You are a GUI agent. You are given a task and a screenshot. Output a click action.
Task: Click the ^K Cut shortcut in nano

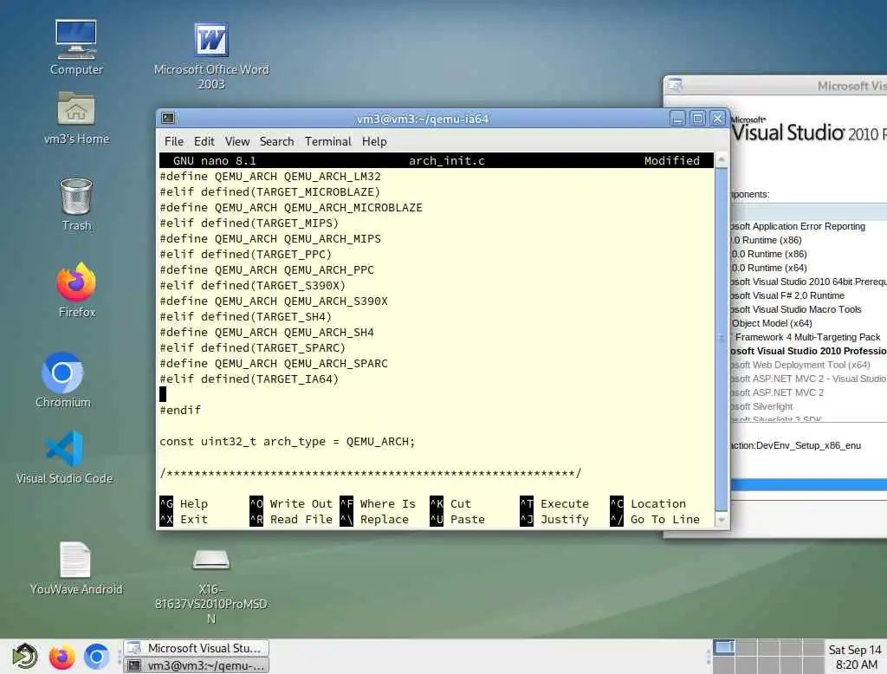pos(450,503)
